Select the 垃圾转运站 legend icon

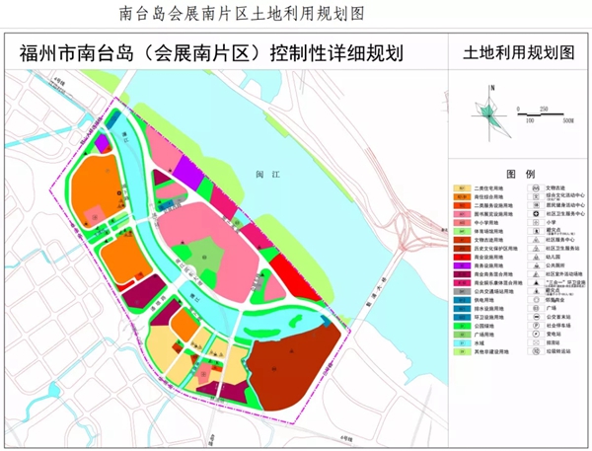[x=536, y=351]
